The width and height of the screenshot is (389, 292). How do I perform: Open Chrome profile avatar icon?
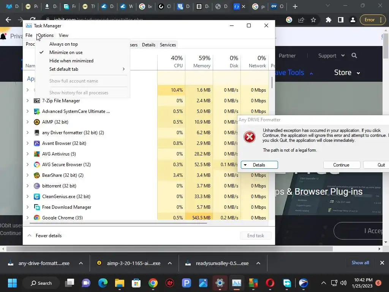pyautogui.click(x=353, y=20)
